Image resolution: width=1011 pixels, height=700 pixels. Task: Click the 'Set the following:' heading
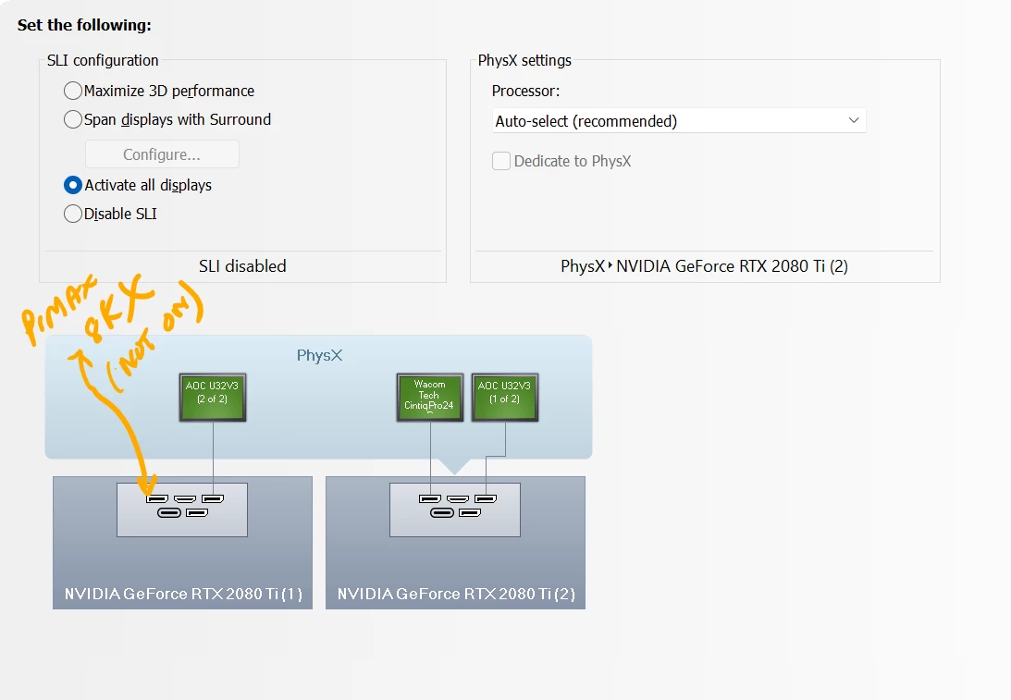84,25
